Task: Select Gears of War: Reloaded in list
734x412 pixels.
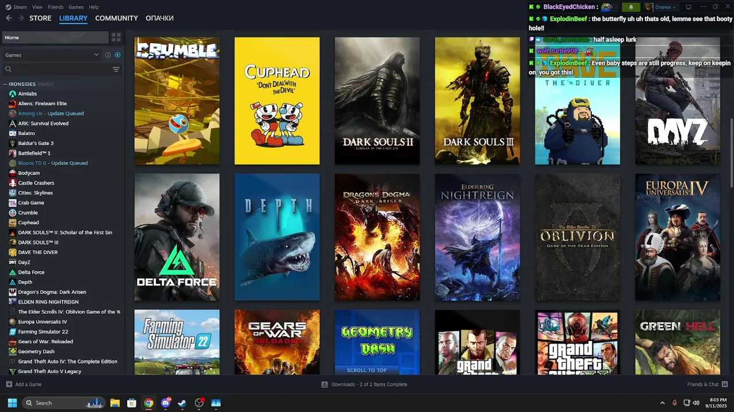Action: pyautogui.click(x=45, y=342)
